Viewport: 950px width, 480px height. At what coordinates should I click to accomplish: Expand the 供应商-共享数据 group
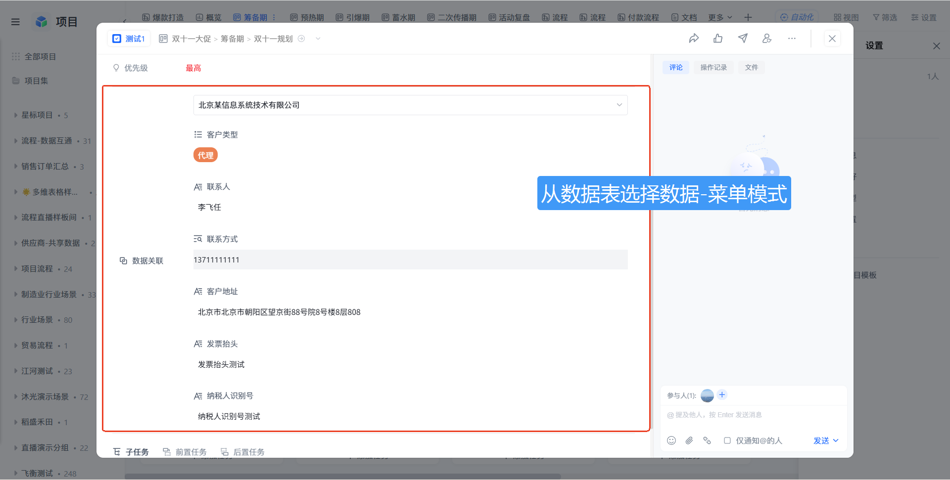click(16, 243)
